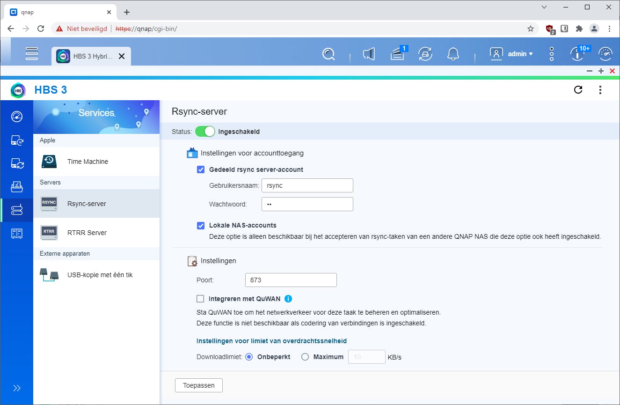
Task: Open the Resource Monitor gauge icon top right
Action: 605,54
